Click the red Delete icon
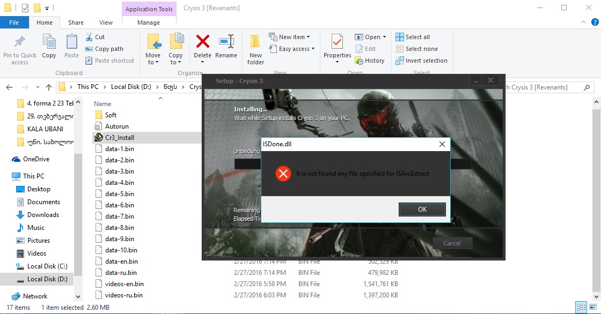 point(202,43)
